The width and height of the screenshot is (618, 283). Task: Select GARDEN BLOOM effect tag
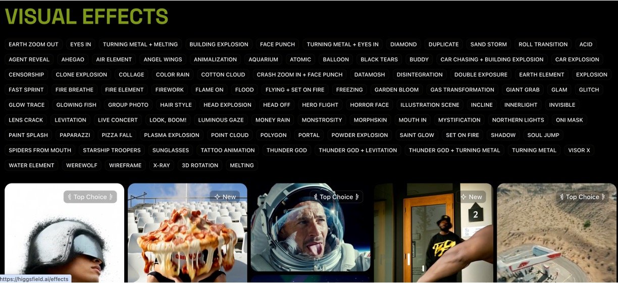click(x=397, y=90)
